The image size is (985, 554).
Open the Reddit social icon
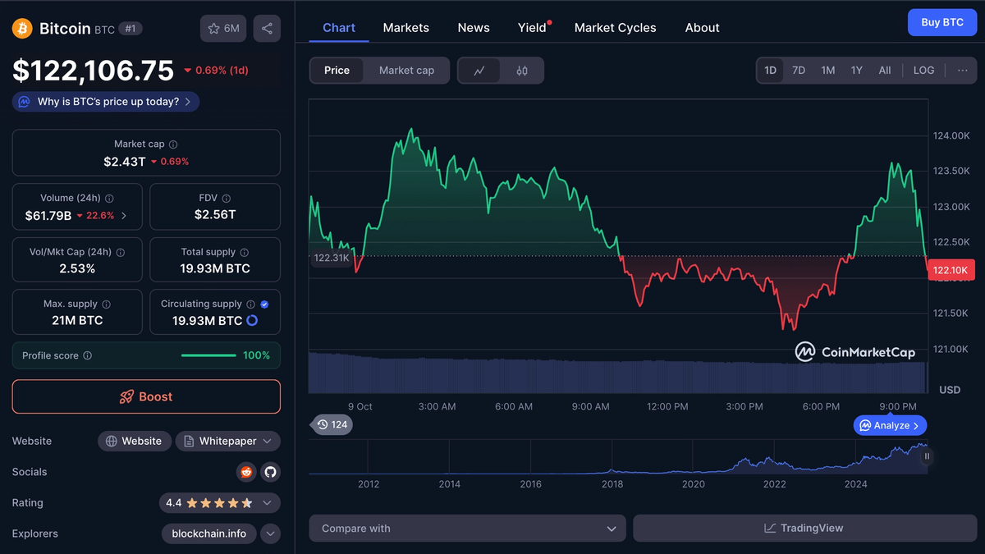click(246, 472)
